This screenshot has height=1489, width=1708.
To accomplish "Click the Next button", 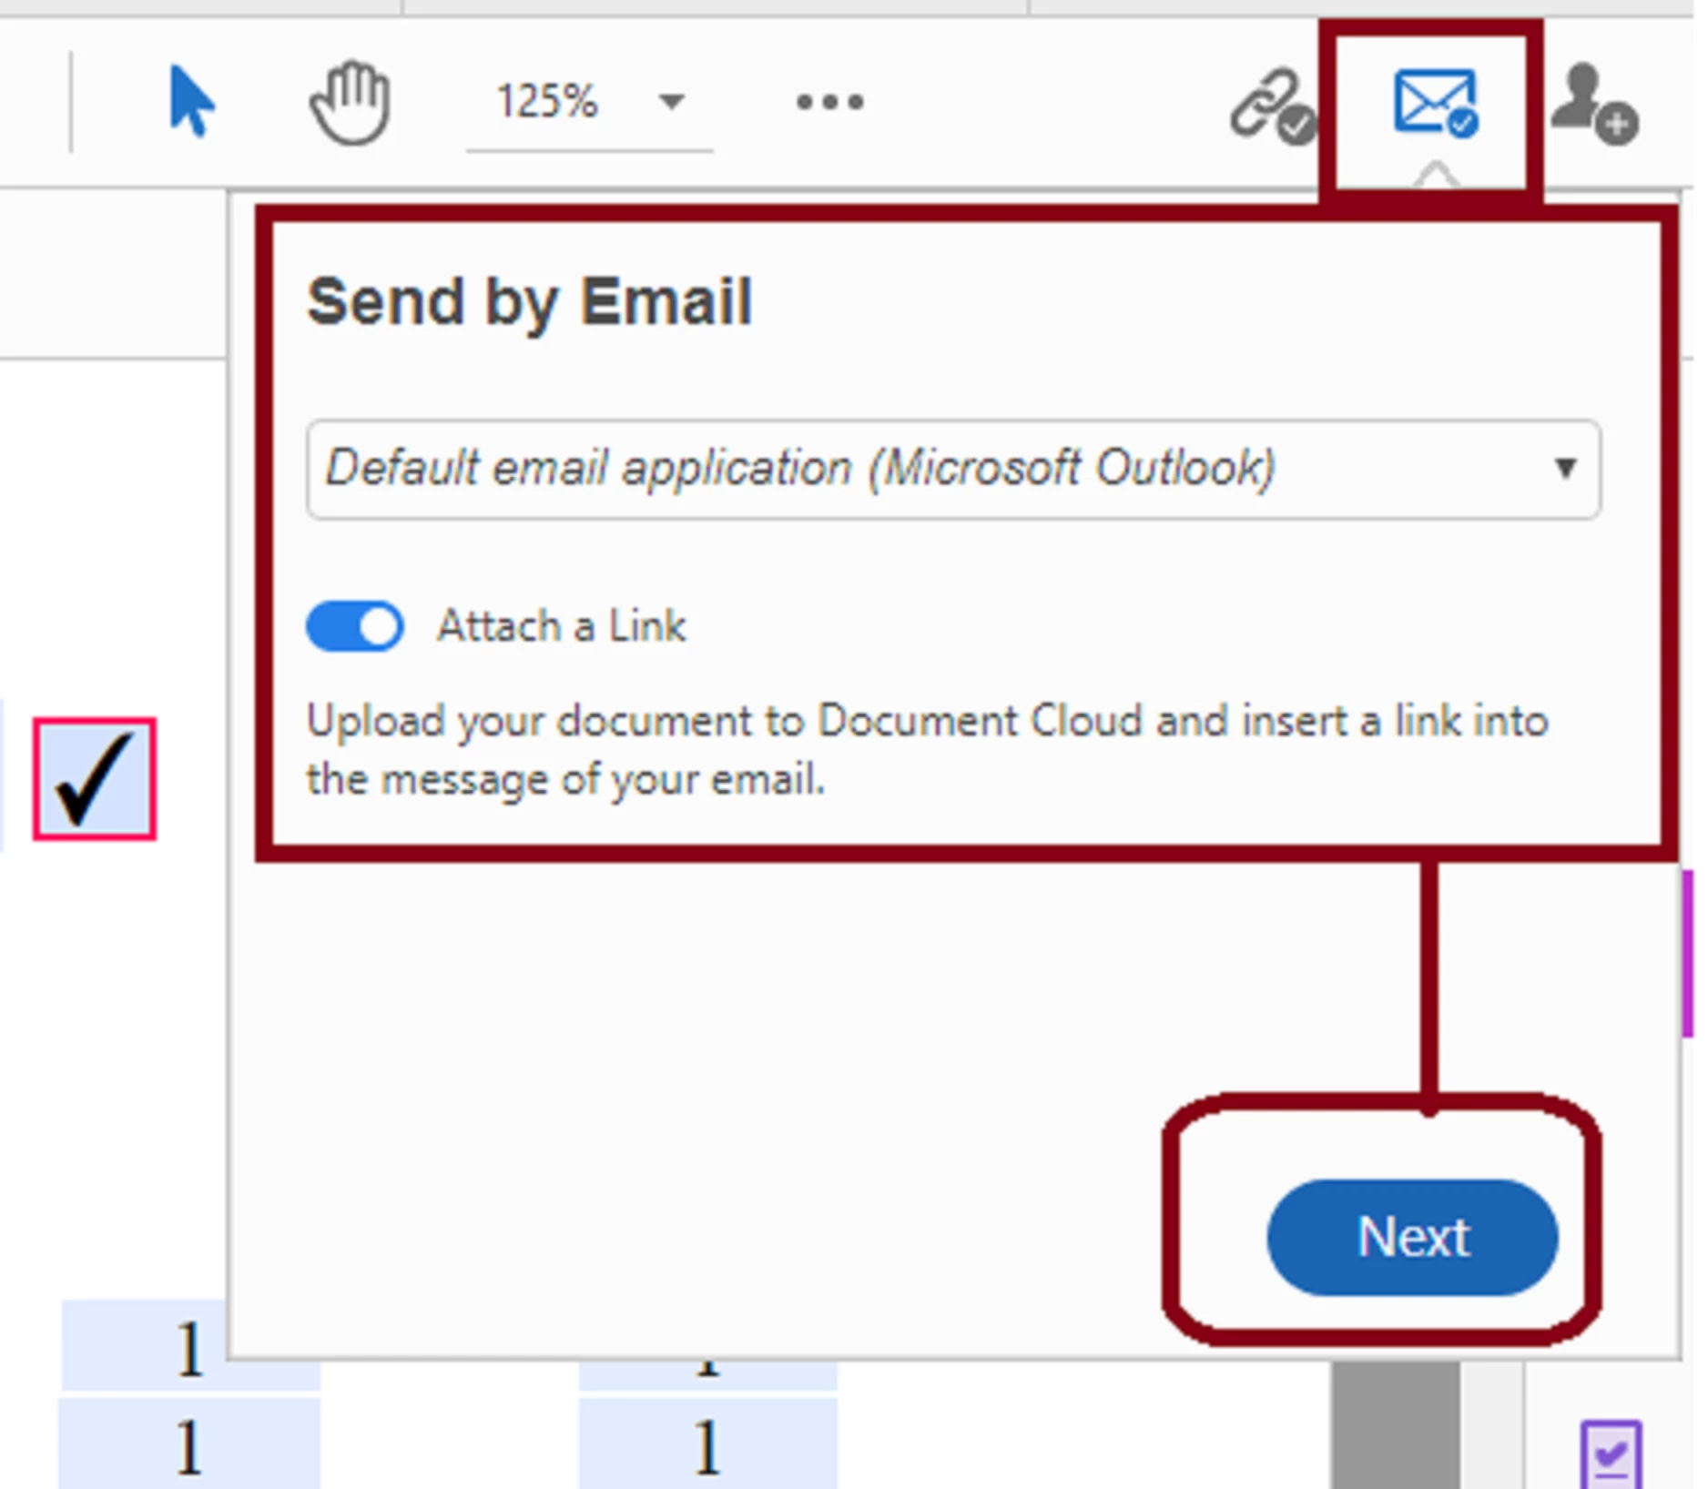I will click(1412, 1237).
